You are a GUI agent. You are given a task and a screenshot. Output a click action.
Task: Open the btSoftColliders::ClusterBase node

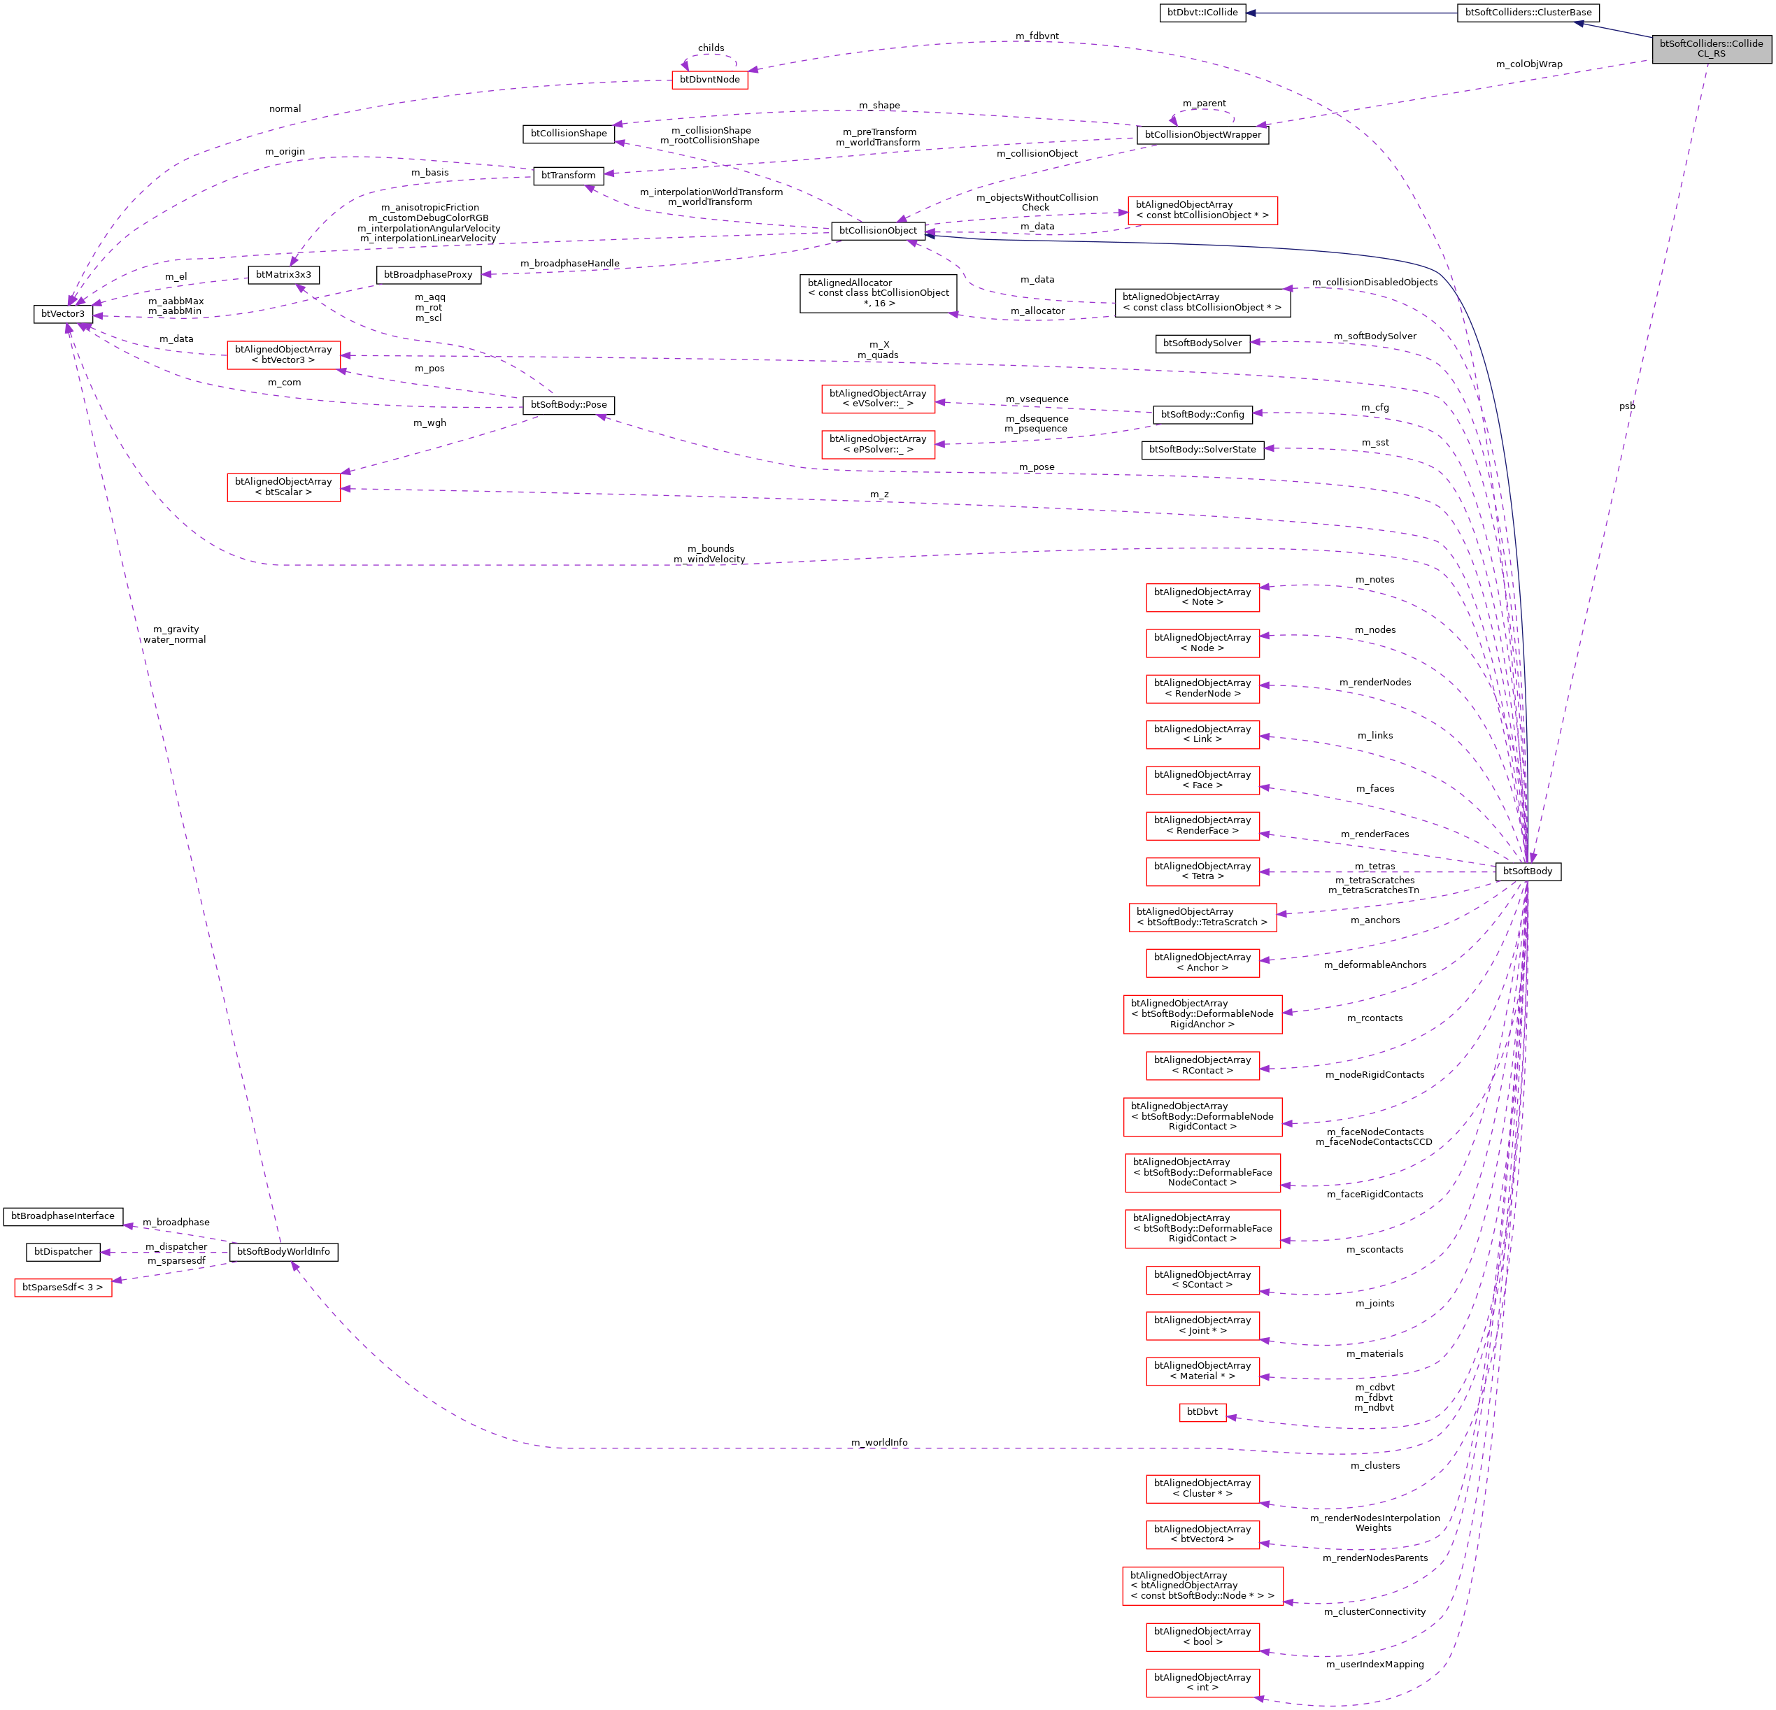pyautogui.click(x=1528, y=13)
